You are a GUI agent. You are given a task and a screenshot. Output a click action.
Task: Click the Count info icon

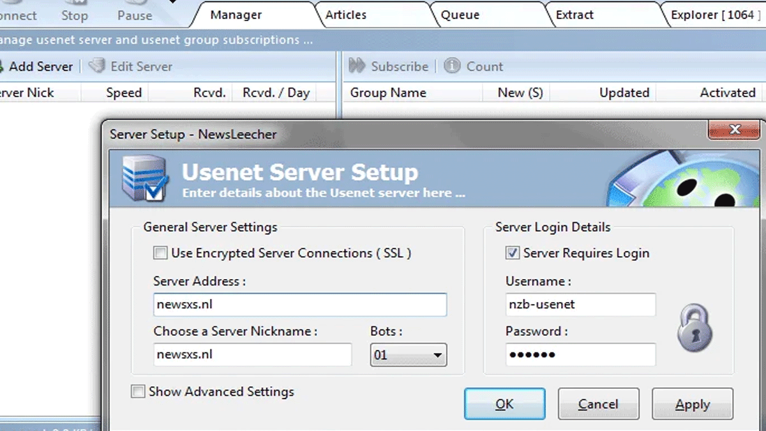(x=452, y=66)
